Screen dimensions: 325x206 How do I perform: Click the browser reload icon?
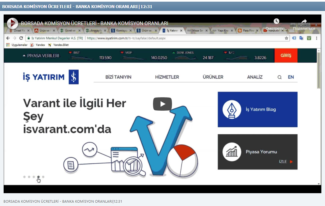pos(21,38)
